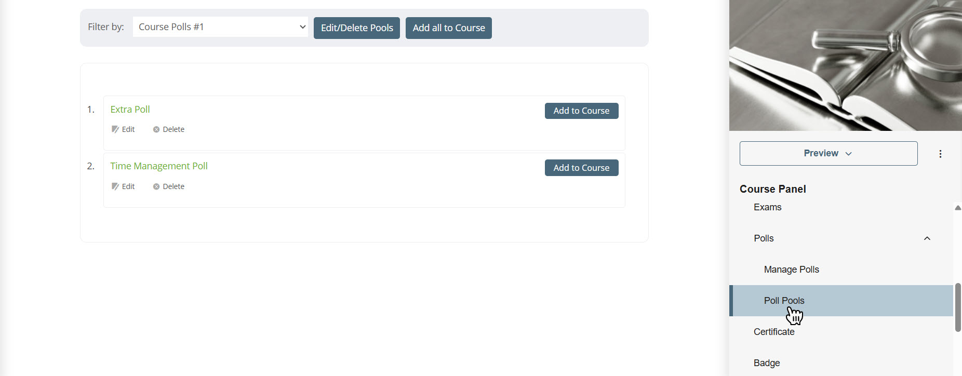Expand the Preview dropdown button
This screenshot has width=962, height=376.
coord(828,154)
